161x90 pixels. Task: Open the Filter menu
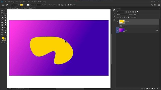[x=29, y=2]
